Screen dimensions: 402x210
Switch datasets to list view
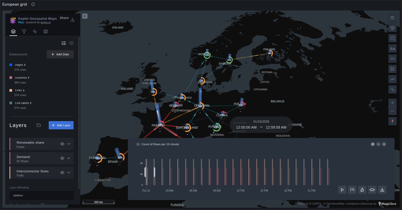point(64,43)
